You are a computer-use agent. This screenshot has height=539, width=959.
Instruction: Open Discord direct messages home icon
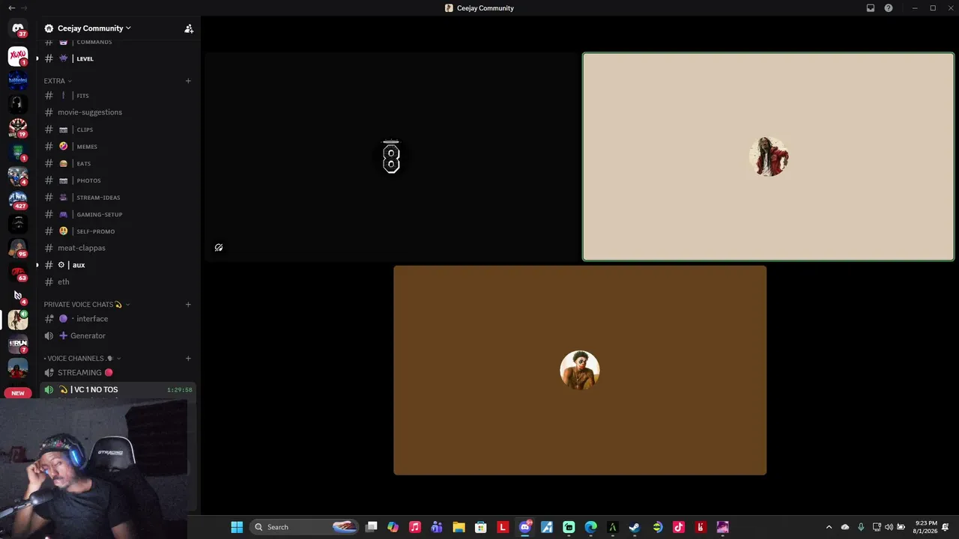(18, 29)
